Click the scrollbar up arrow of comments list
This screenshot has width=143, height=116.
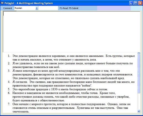(139, 53)
